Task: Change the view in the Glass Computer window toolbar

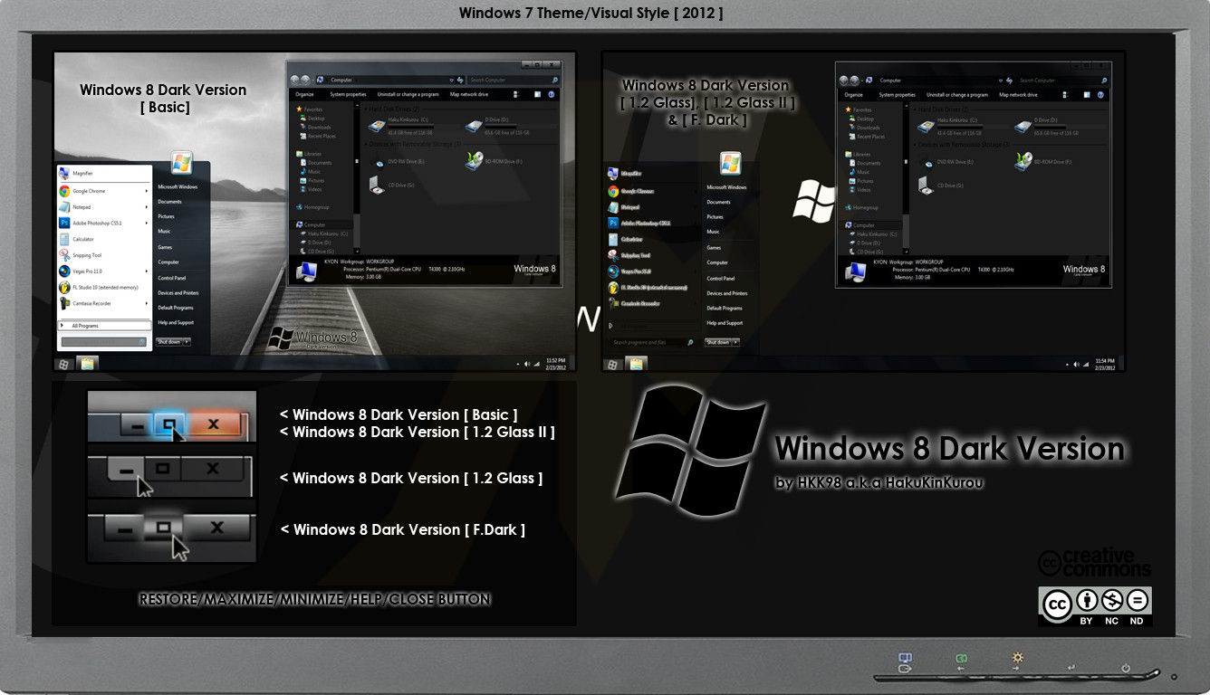Action: pyautogui.click(x=1067, y=95)
